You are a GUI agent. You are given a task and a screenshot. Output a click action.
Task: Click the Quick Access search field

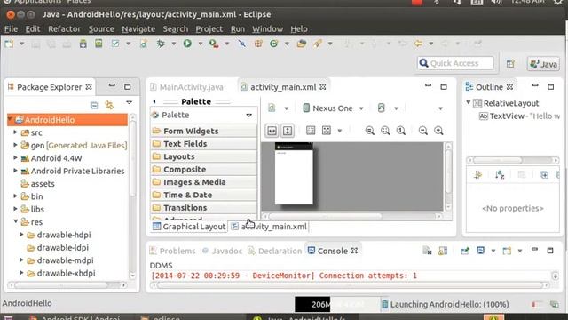click(455, 63)
